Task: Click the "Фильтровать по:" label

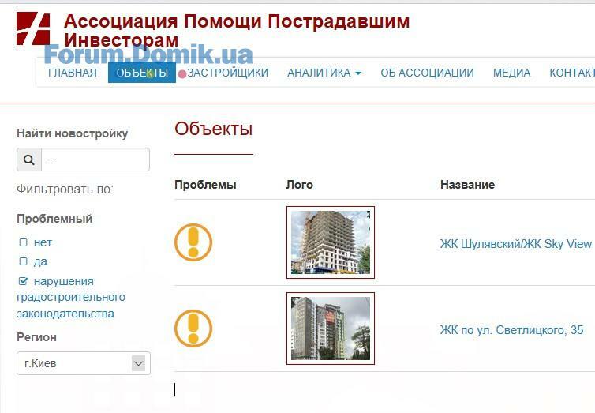Action: tap(65, 189)
